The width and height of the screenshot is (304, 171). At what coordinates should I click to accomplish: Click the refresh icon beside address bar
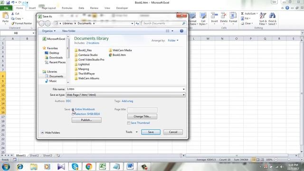coord(137,23)
